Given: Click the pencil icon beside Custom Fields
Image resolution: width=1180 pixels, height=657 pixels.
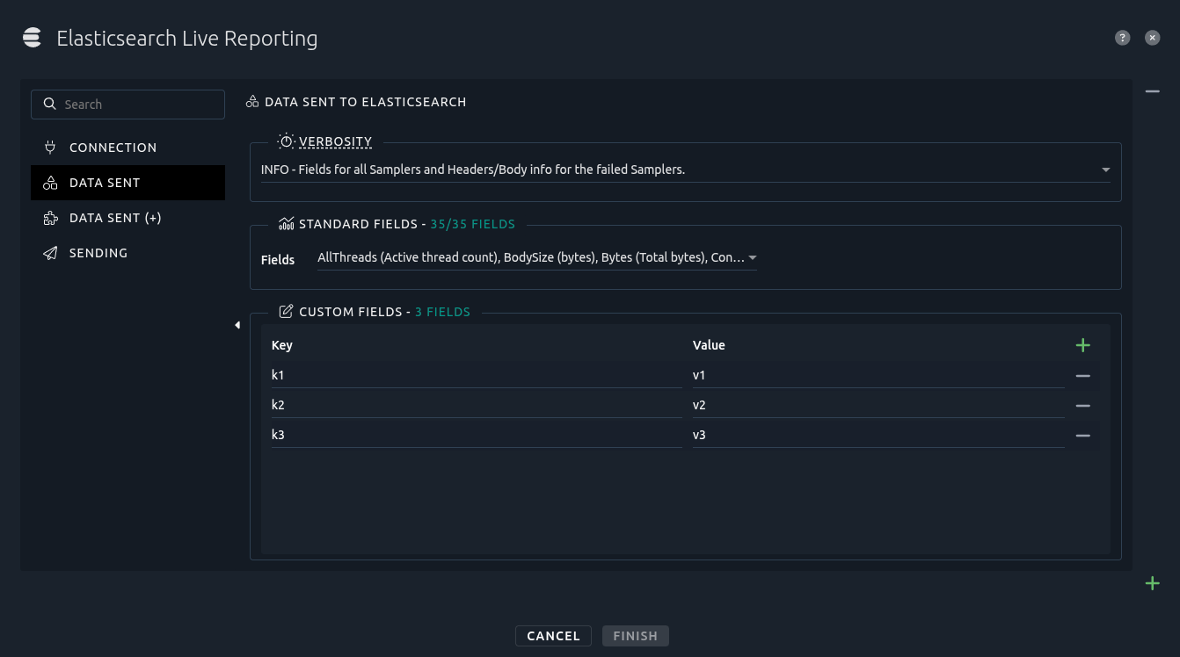Looking at the screenshot, I should click(286, 311).
